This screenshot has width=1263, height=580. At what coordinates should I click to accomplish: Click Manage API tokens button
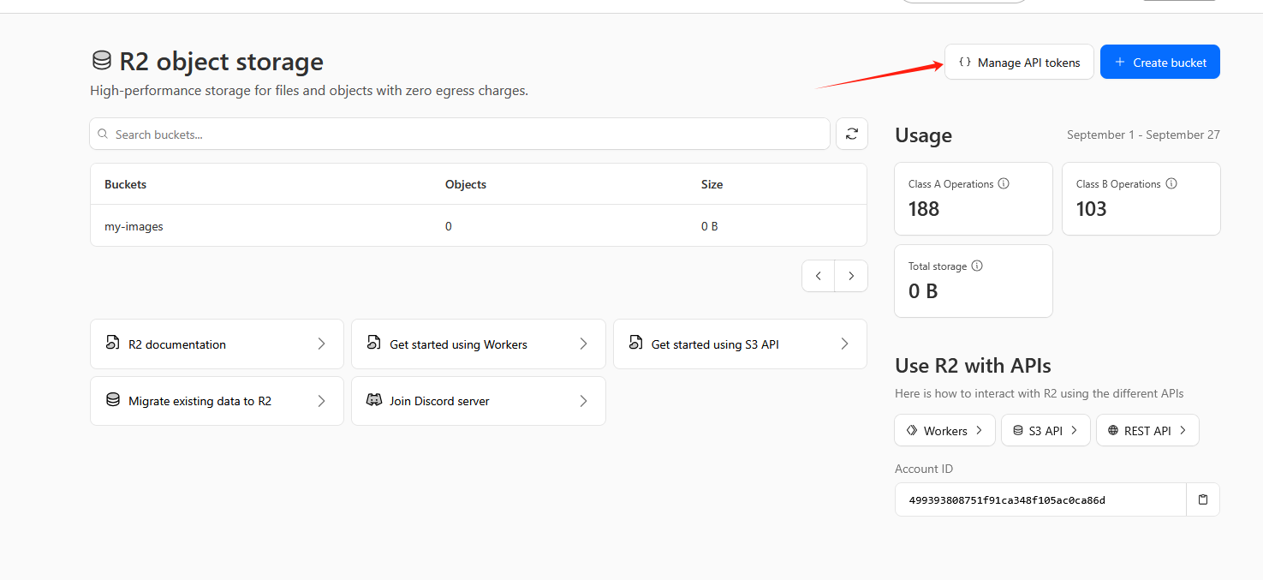(x=1019, y=63)
